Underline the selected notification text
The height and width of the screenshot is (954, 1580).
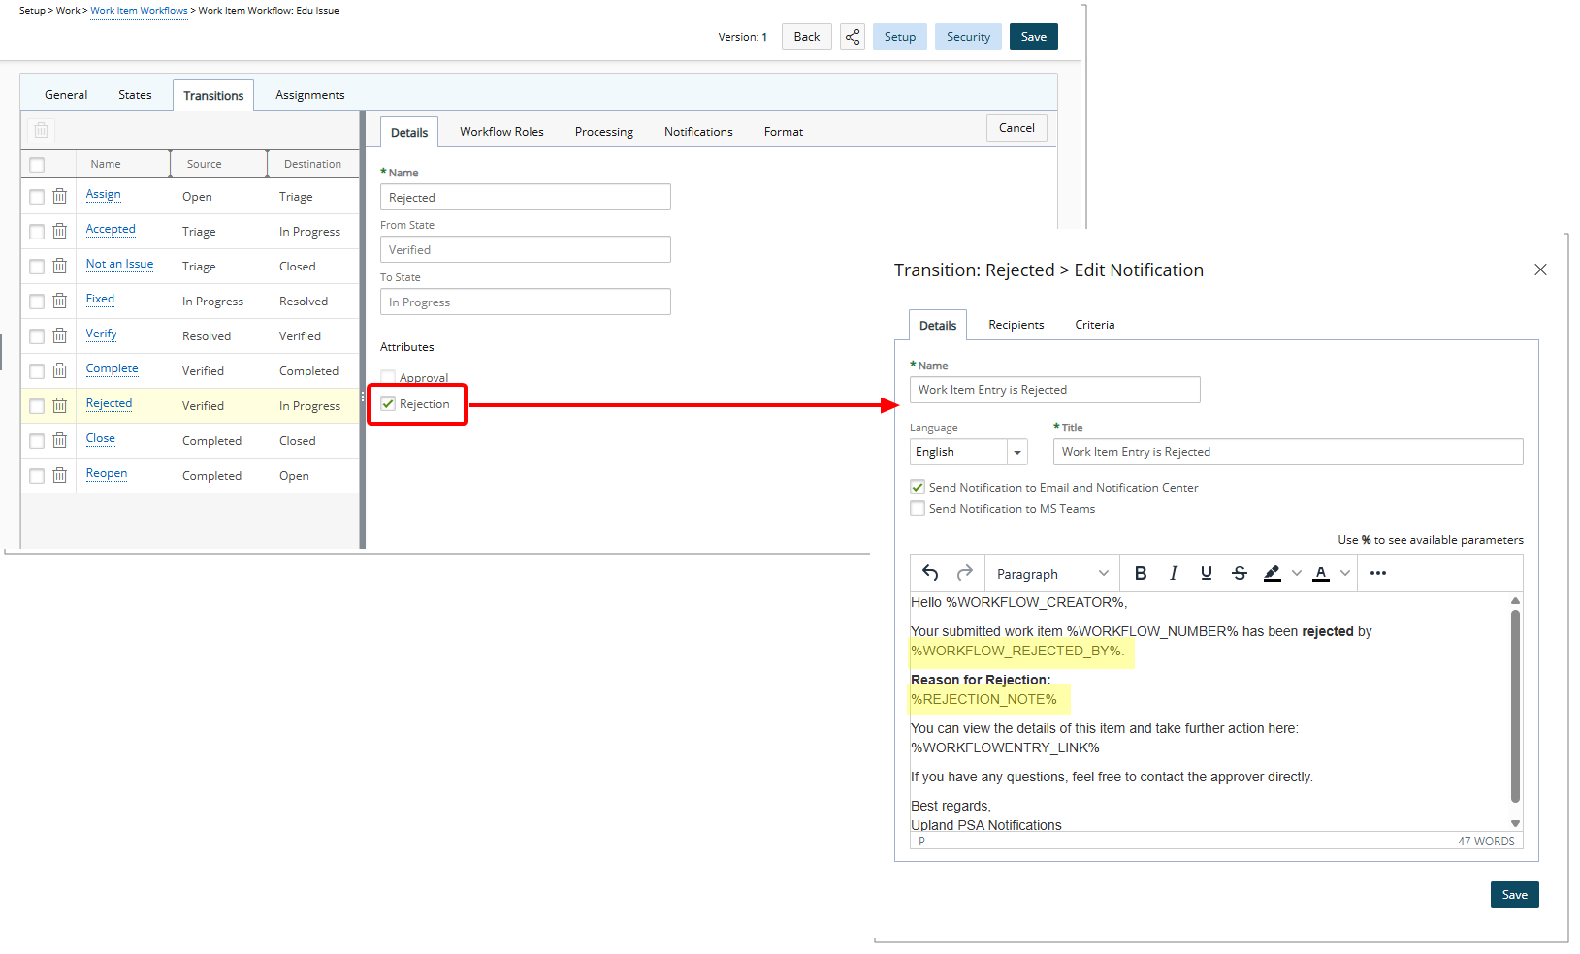[1206, 573]
